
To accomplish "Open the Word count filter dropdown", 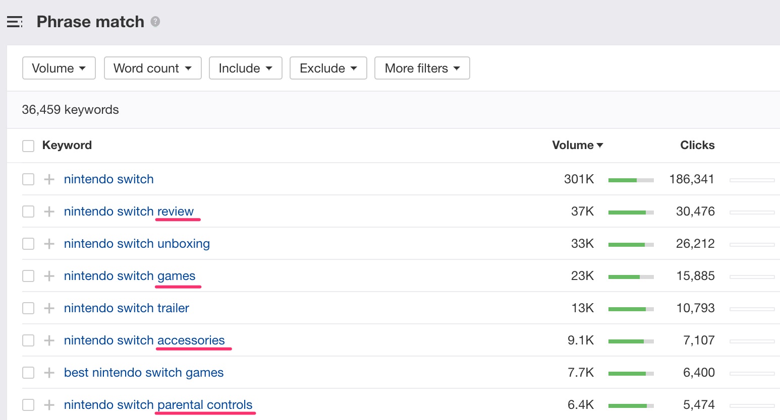I will (152, 68).
